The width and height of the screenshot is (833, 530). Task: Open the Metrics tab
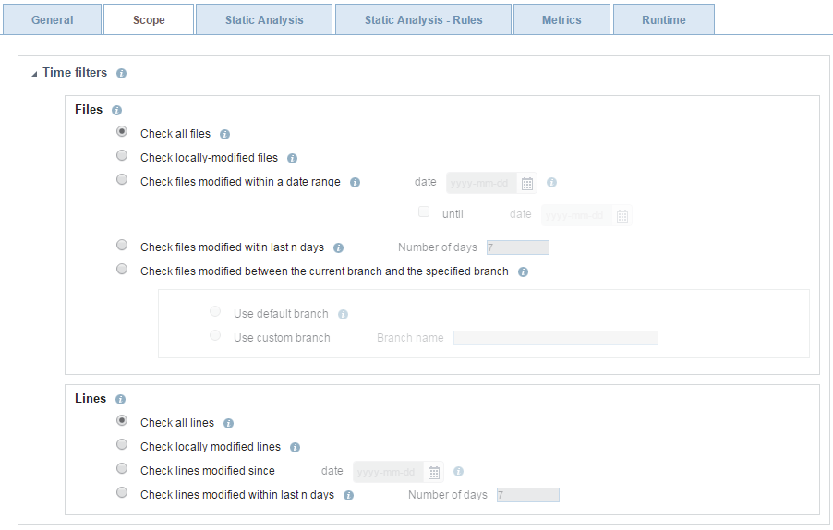point(561,20)
